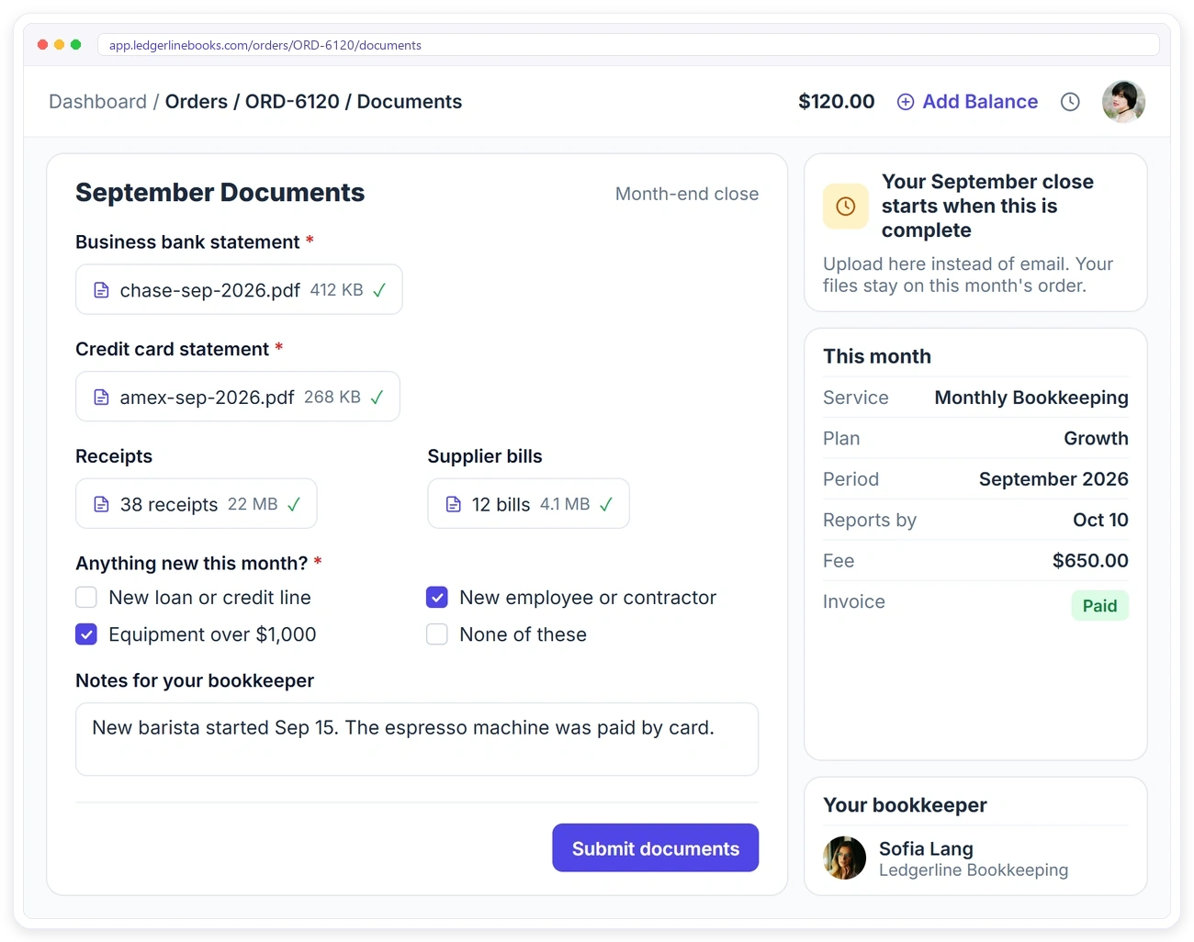Click the checkmark next to chase-sep-2026.pdf

coord(379,290)
